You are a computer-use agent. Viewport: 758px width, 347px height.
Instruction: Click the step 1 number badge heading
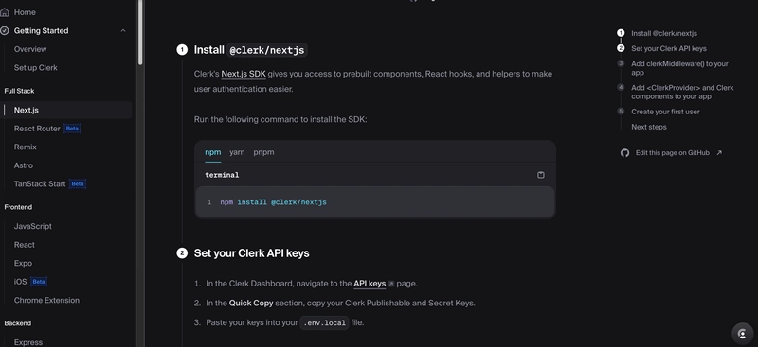[182, 50]
